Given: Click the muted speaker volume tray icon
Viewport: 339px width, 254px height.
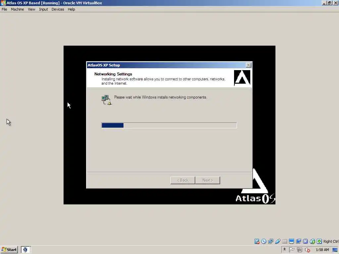Looking at the screenshot, I should click(x=308, y=250).
